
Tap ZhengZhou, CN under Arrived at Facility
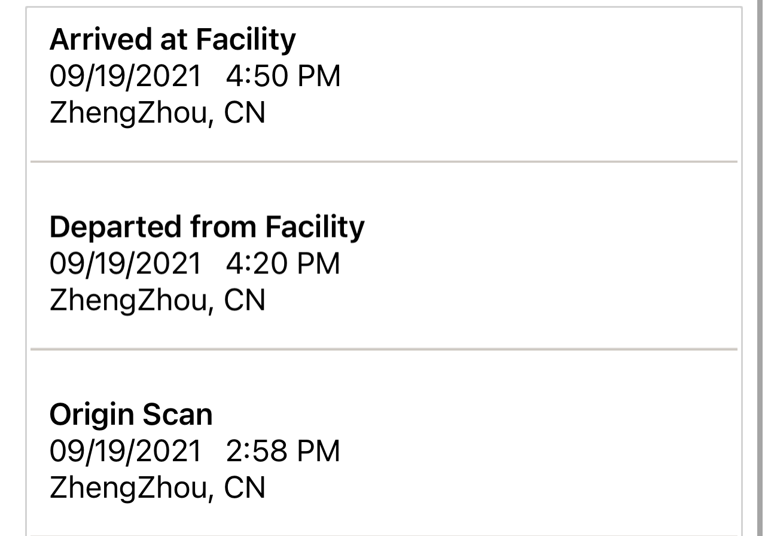[x=157, y=114]
